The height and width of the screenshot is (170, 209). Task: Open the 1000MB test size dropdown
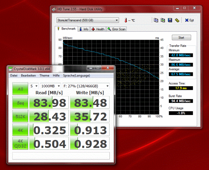[50, 86]
